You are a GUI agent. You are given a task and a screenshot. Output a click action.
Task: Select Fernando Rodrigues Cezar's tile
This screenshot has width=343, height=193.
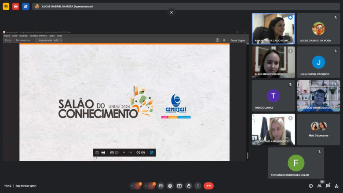pyautogui.click(x=296, y=163)
